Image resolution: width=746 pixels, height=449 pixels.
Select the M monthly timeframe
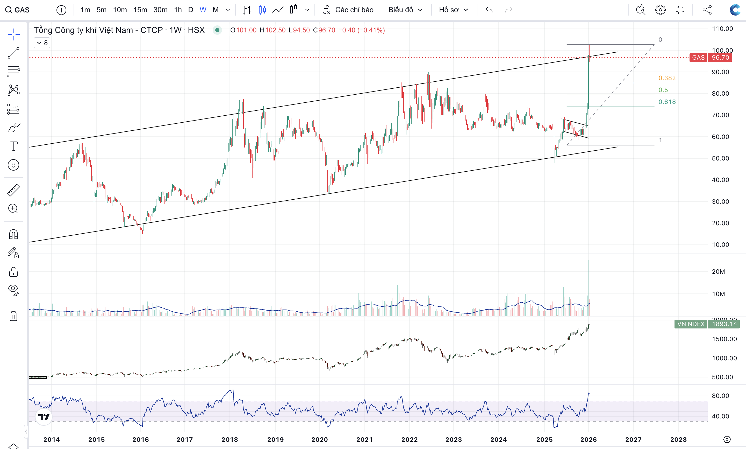pyautogui.click(x=215, y=10)
